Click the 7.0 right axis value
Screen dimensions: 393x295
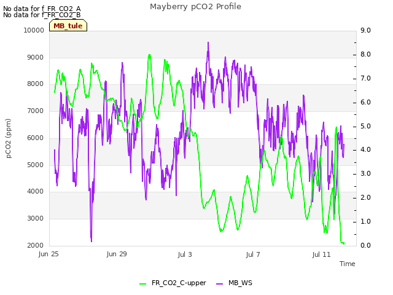[365, 78]
